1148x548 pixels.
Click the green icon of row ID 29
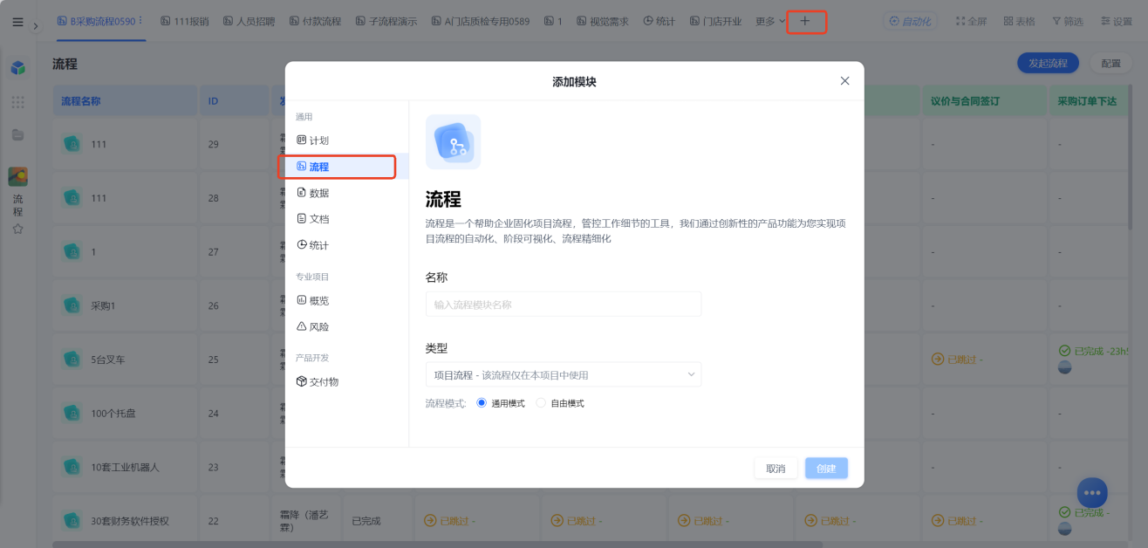click(72, 144)
